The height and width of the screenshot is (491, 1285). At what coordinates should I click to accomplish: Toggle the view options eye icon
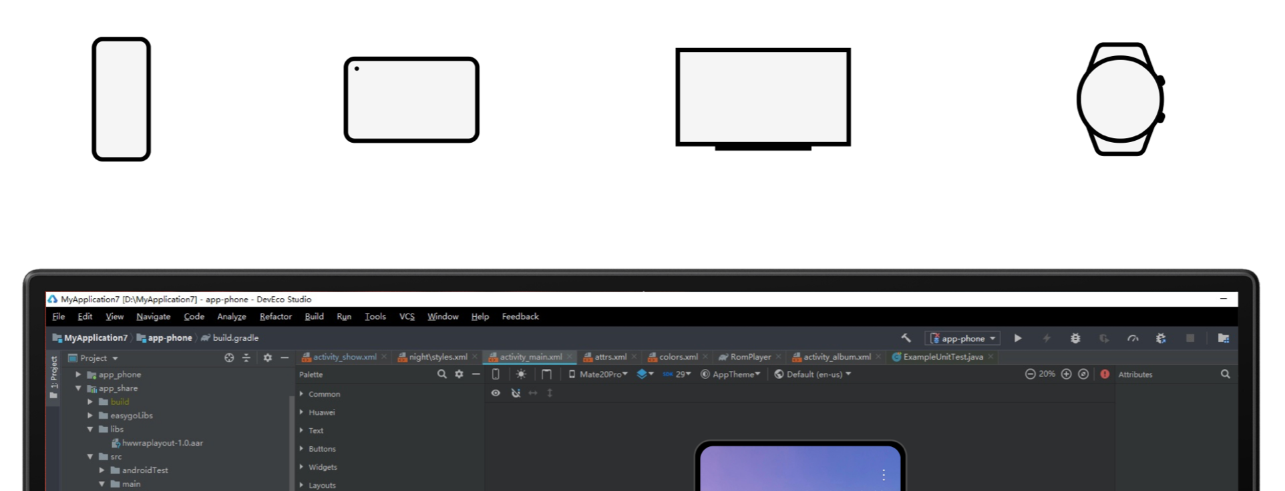coord(496,393)
